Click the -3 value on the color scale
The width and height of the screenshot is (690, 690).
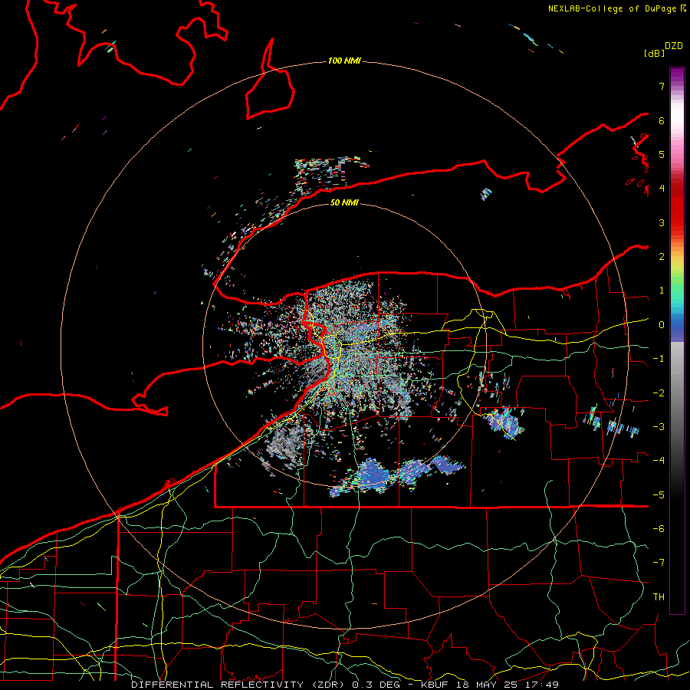coord(659,427)
